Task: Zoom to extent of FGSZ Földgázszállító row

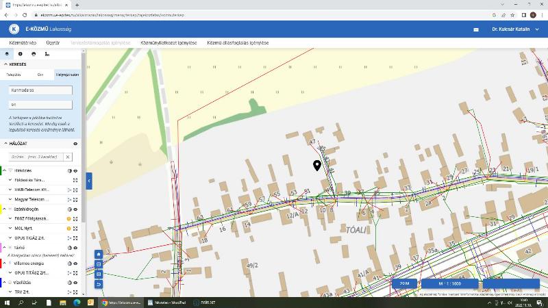Action: pyautogui.click(x=75, y=219)
